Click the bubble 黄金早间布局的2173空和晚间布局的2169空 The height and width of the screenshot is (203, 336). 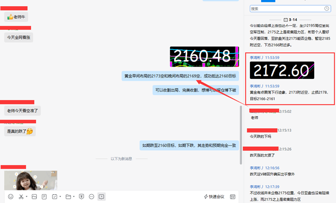pos(180,76)
